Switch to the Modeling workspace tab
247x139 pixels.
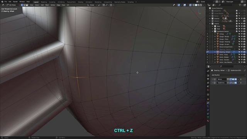tap(44, 2)
